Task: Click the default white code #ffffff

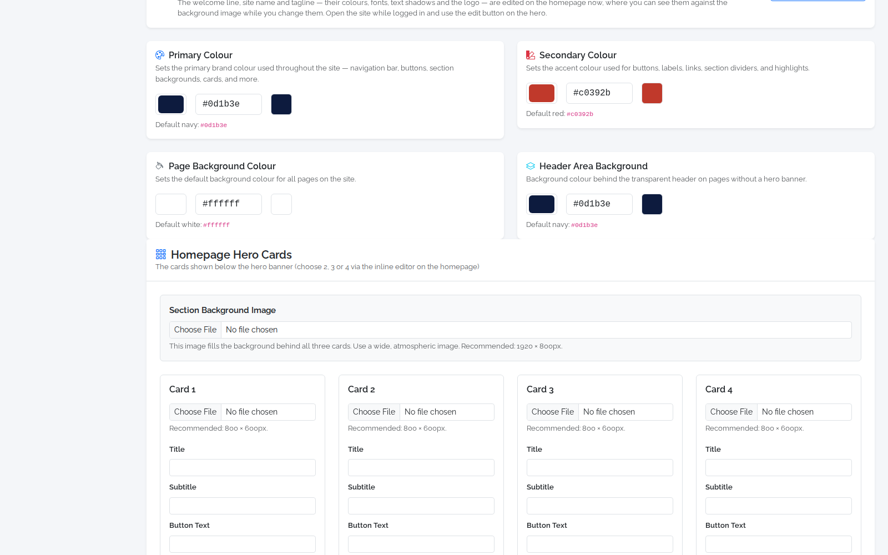Action: pos(216,225)
